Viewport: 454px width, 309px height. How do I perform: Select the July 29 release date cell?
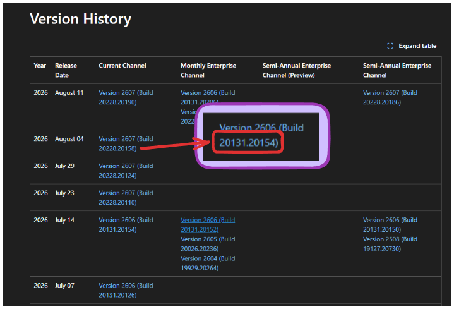pos(64,166)
